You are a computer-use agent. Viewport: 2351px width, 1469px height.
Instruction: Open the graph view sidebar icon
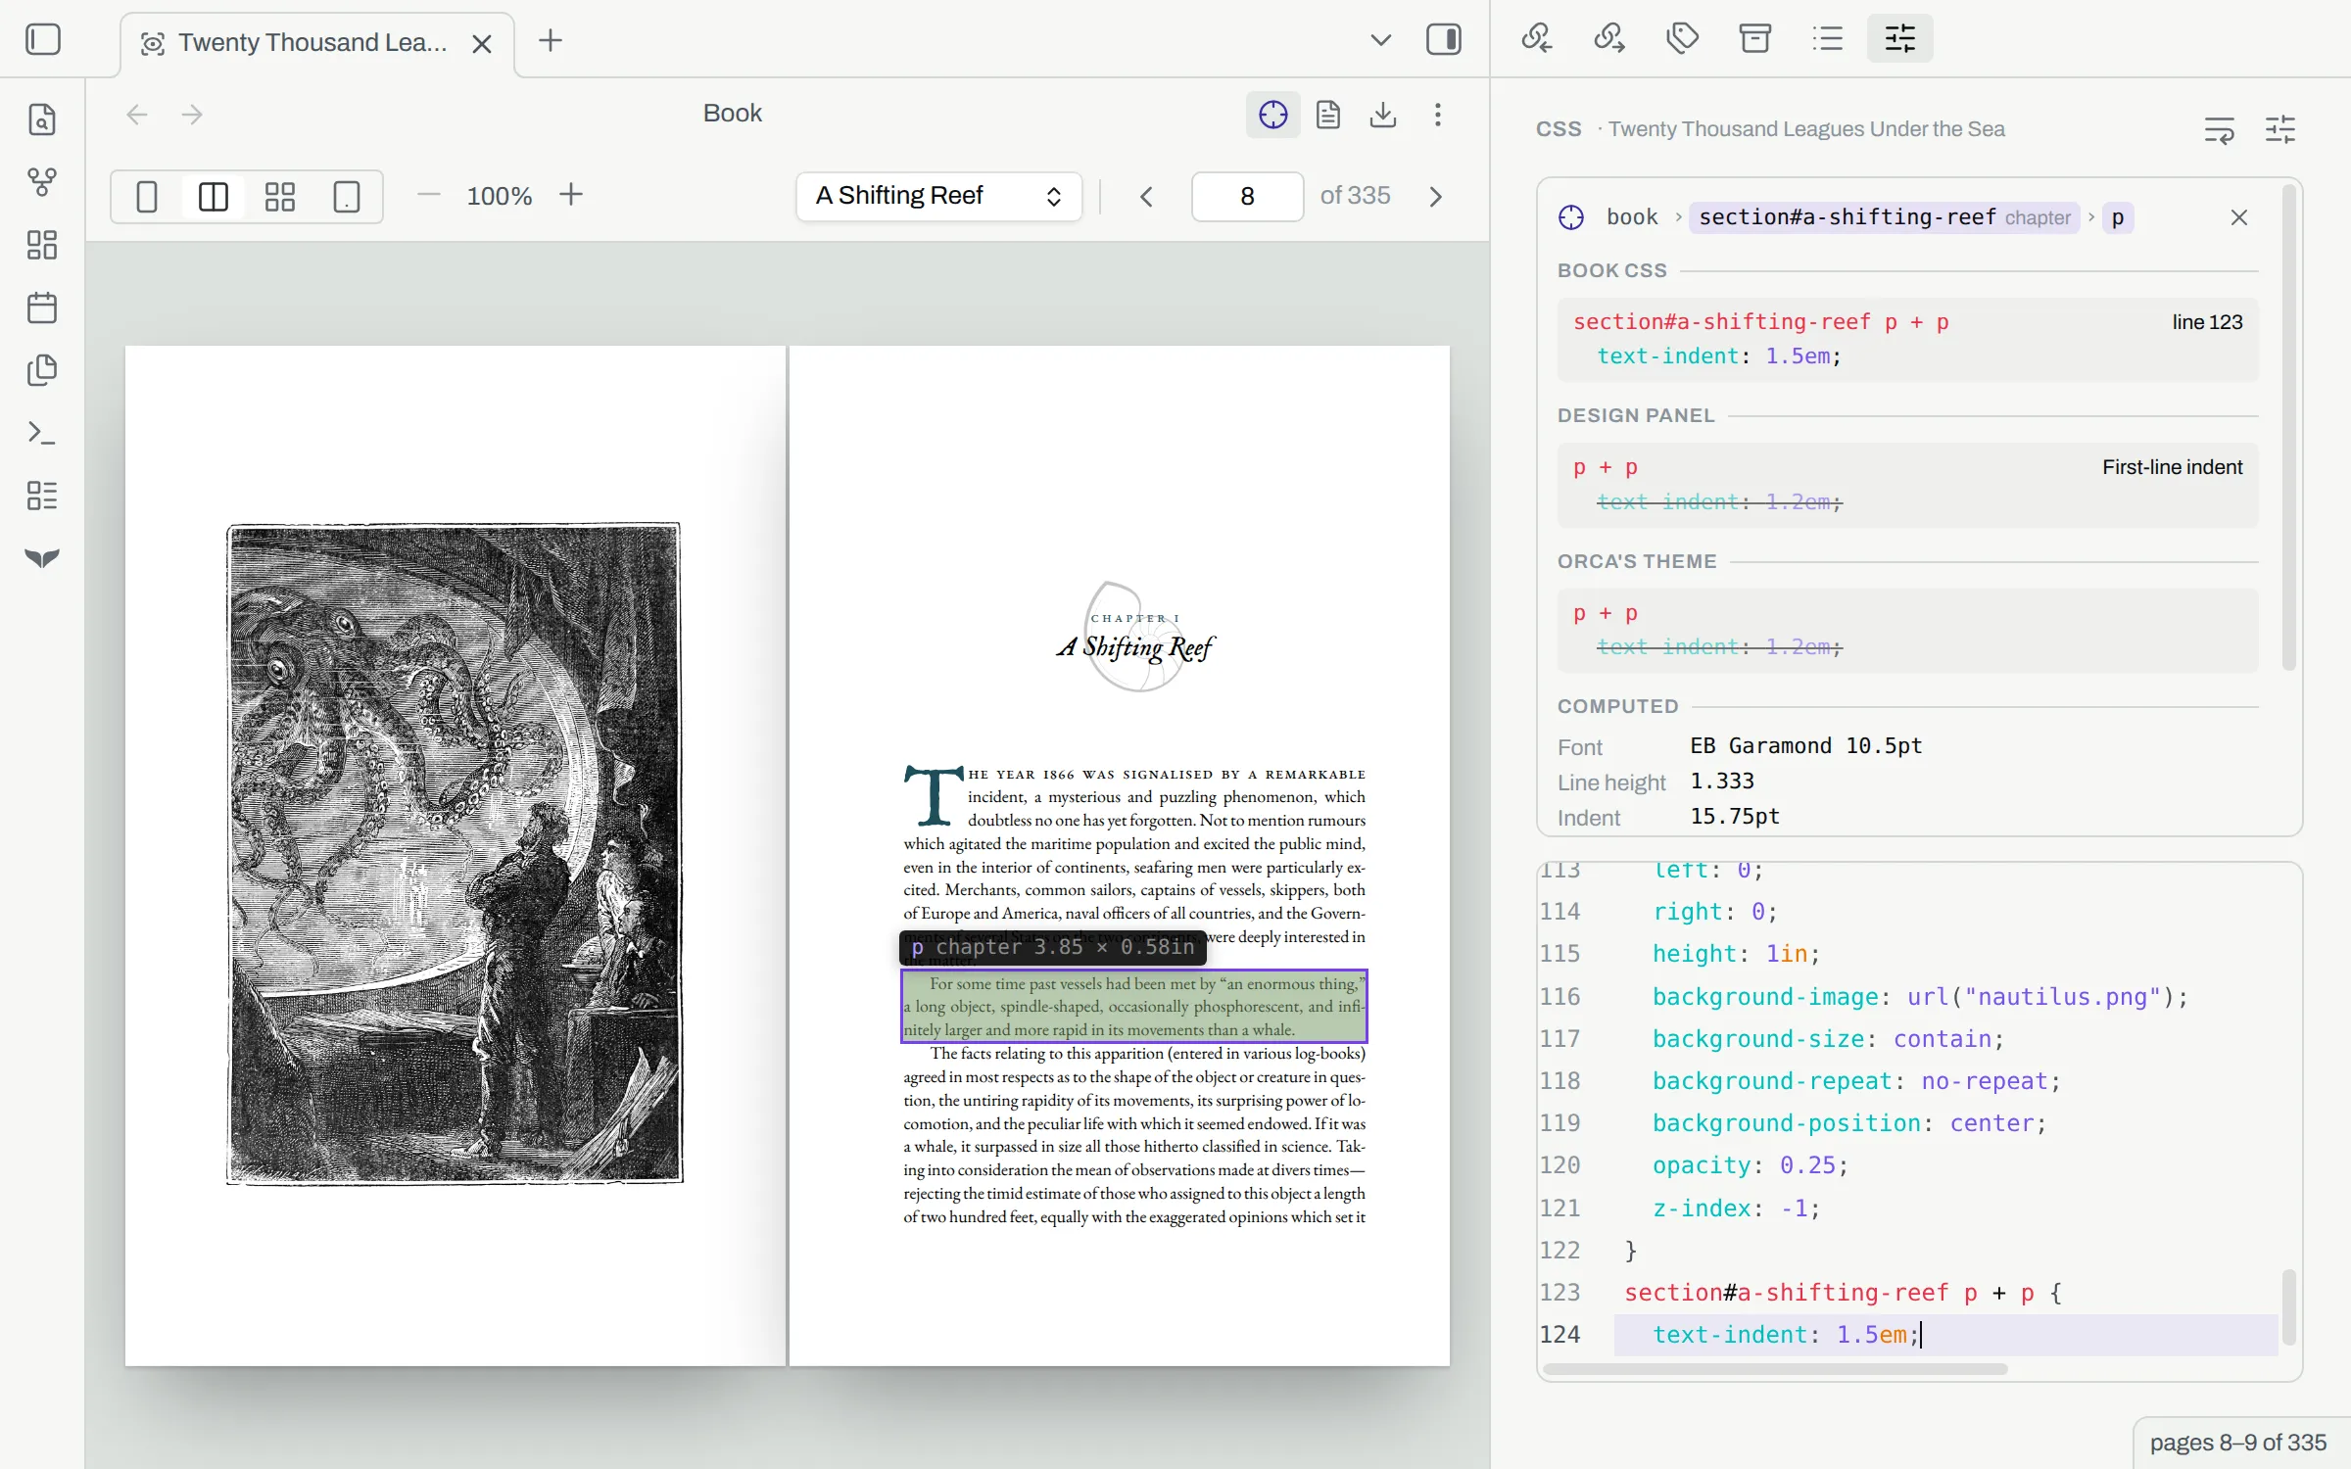point(42,182)
